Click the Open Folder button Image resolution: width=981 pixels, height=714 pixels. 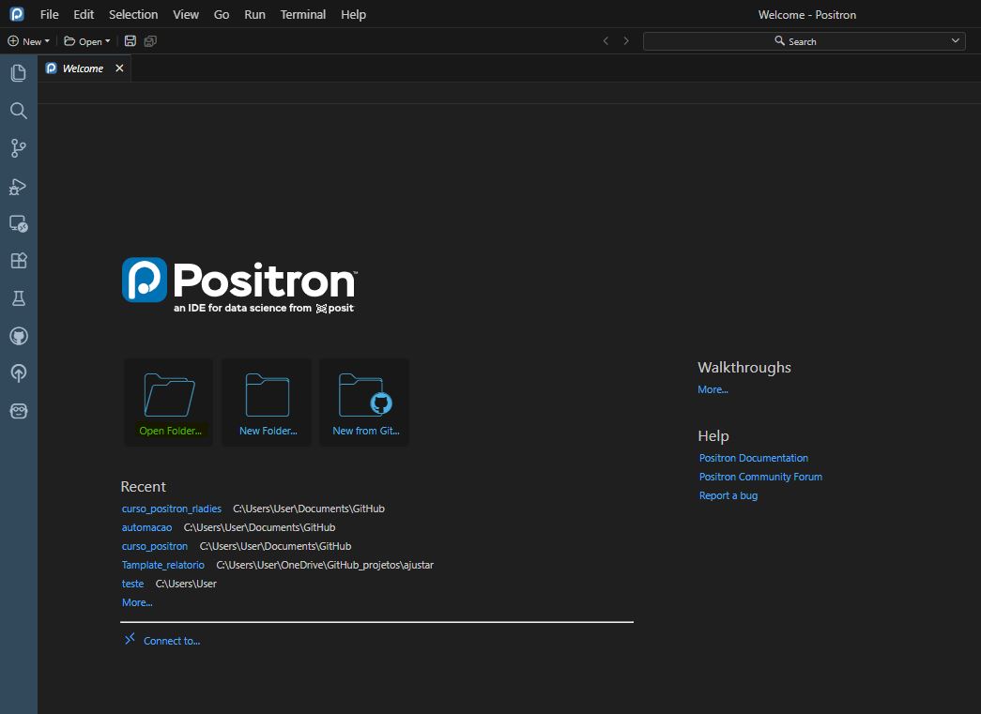(x=169, y=402)
